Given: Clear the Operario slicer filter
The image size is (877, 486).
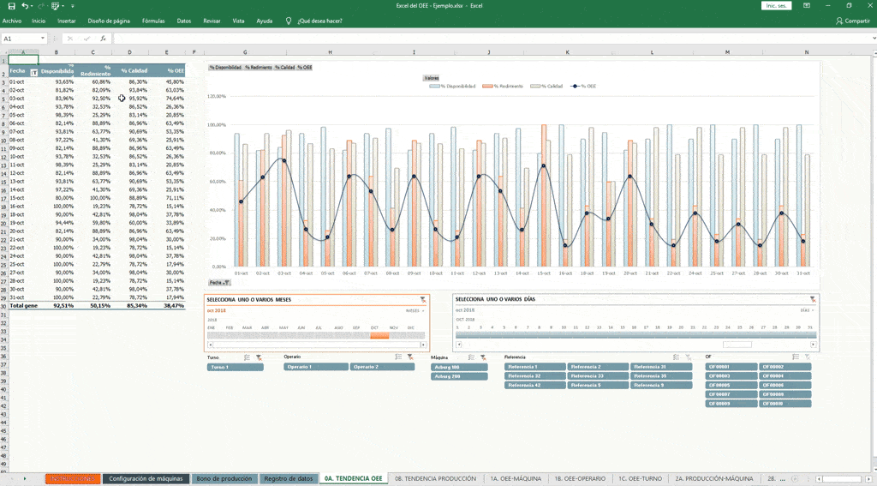Looking at the screenshot, I should (x=410, y=357).
